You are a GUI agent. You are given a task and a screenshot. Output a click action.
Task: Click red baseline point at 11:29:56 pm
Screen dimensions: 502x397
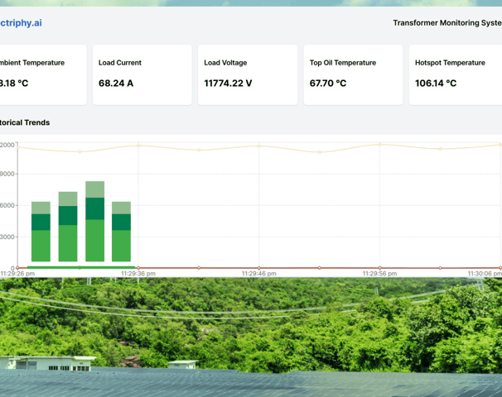pyautogui.click(x=380, y=268)
